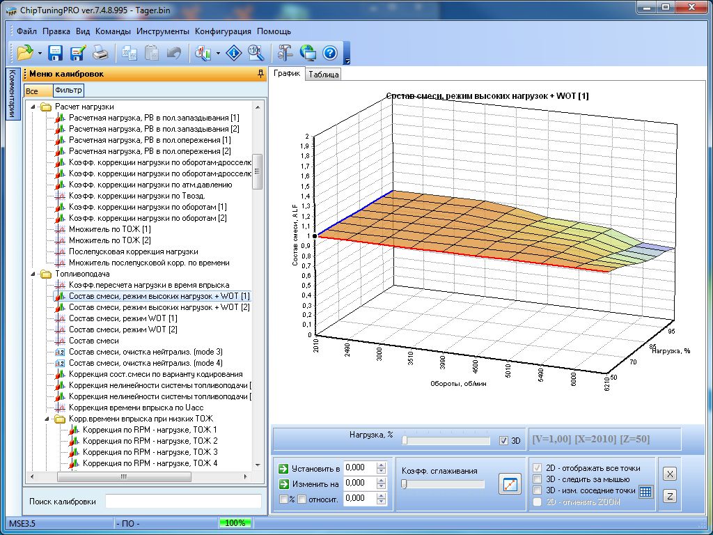Click the smoothing curve graph button

pyautogui.click(x=510, y=484)
